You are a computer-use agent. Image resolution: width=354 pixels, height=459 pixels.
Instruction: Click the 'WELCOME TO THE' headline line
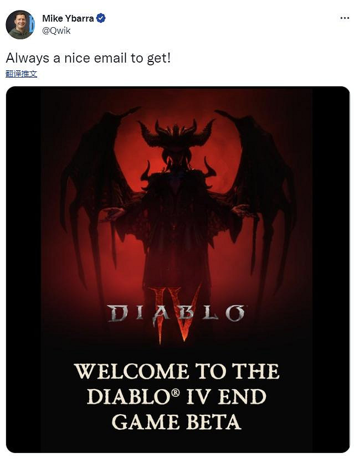177,371
